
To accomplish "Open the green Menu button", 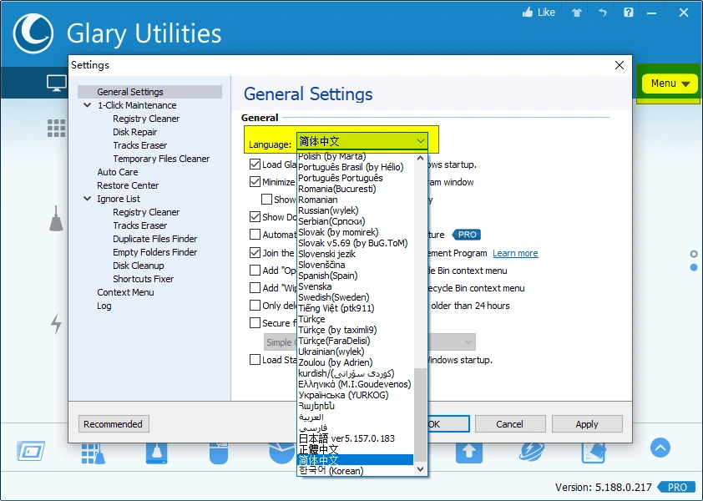I will click(x=668, y=83).
